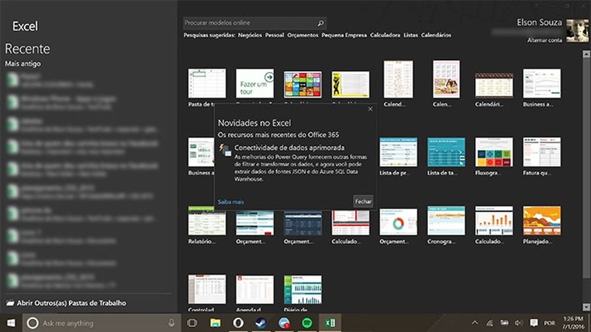
Task: Click the taskbar clock showing 1:26 PM
Action: (573, 323)
